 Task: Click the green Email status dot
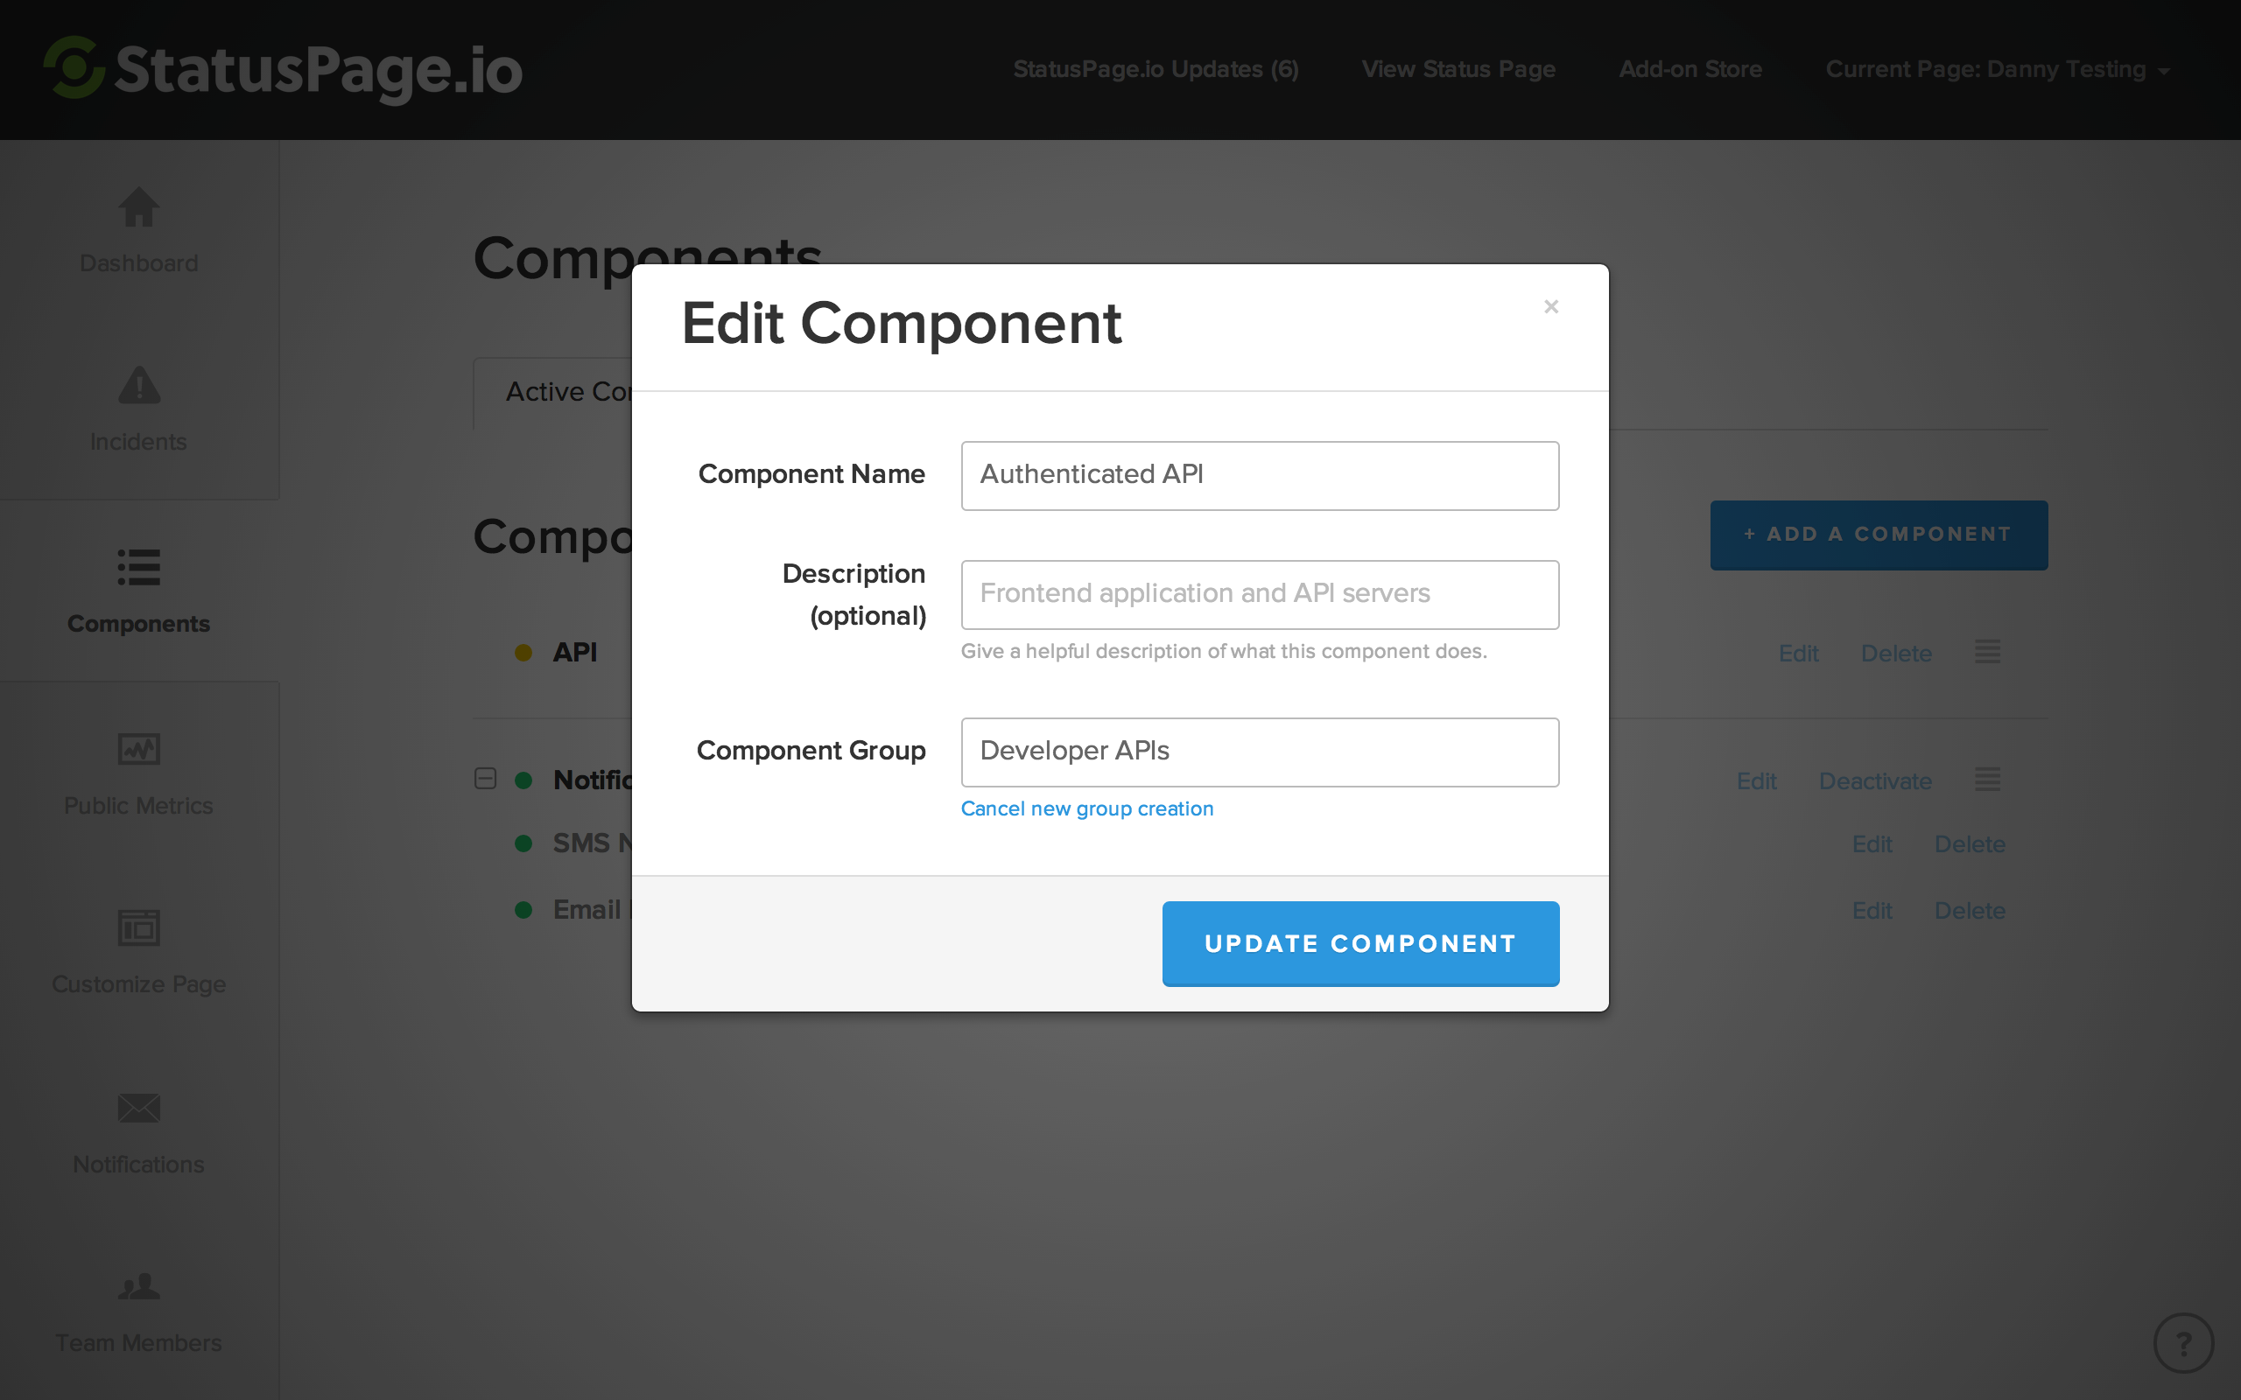523,910
